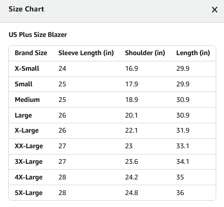Select the 4X-Large size row label

pyautogui.click(x=29, y=177)
